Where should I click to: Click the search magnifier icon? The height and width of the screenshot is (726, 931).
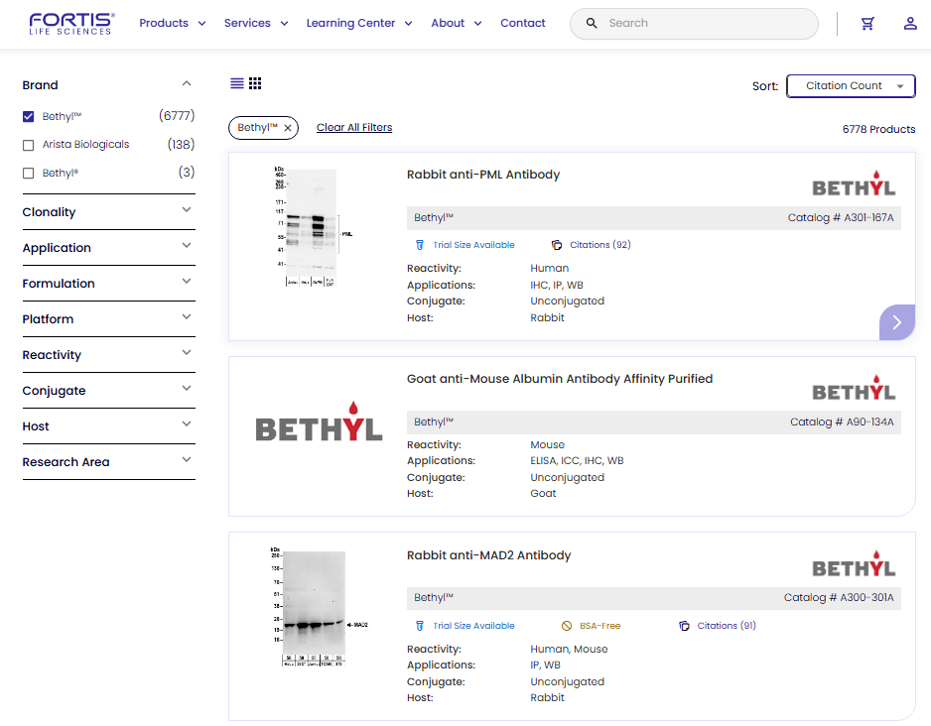click(x=592, y=23)
